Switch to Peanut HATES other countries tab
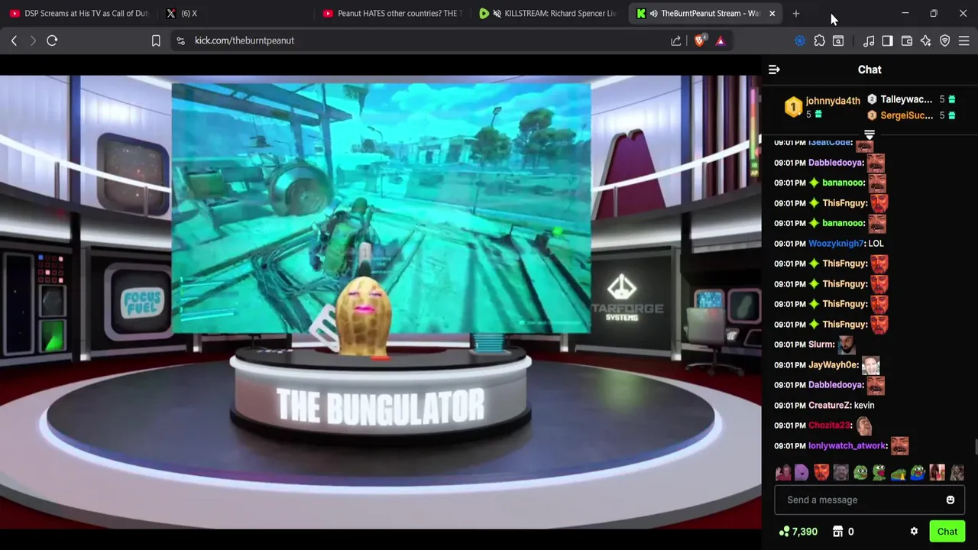 click(x=392, y=13)
